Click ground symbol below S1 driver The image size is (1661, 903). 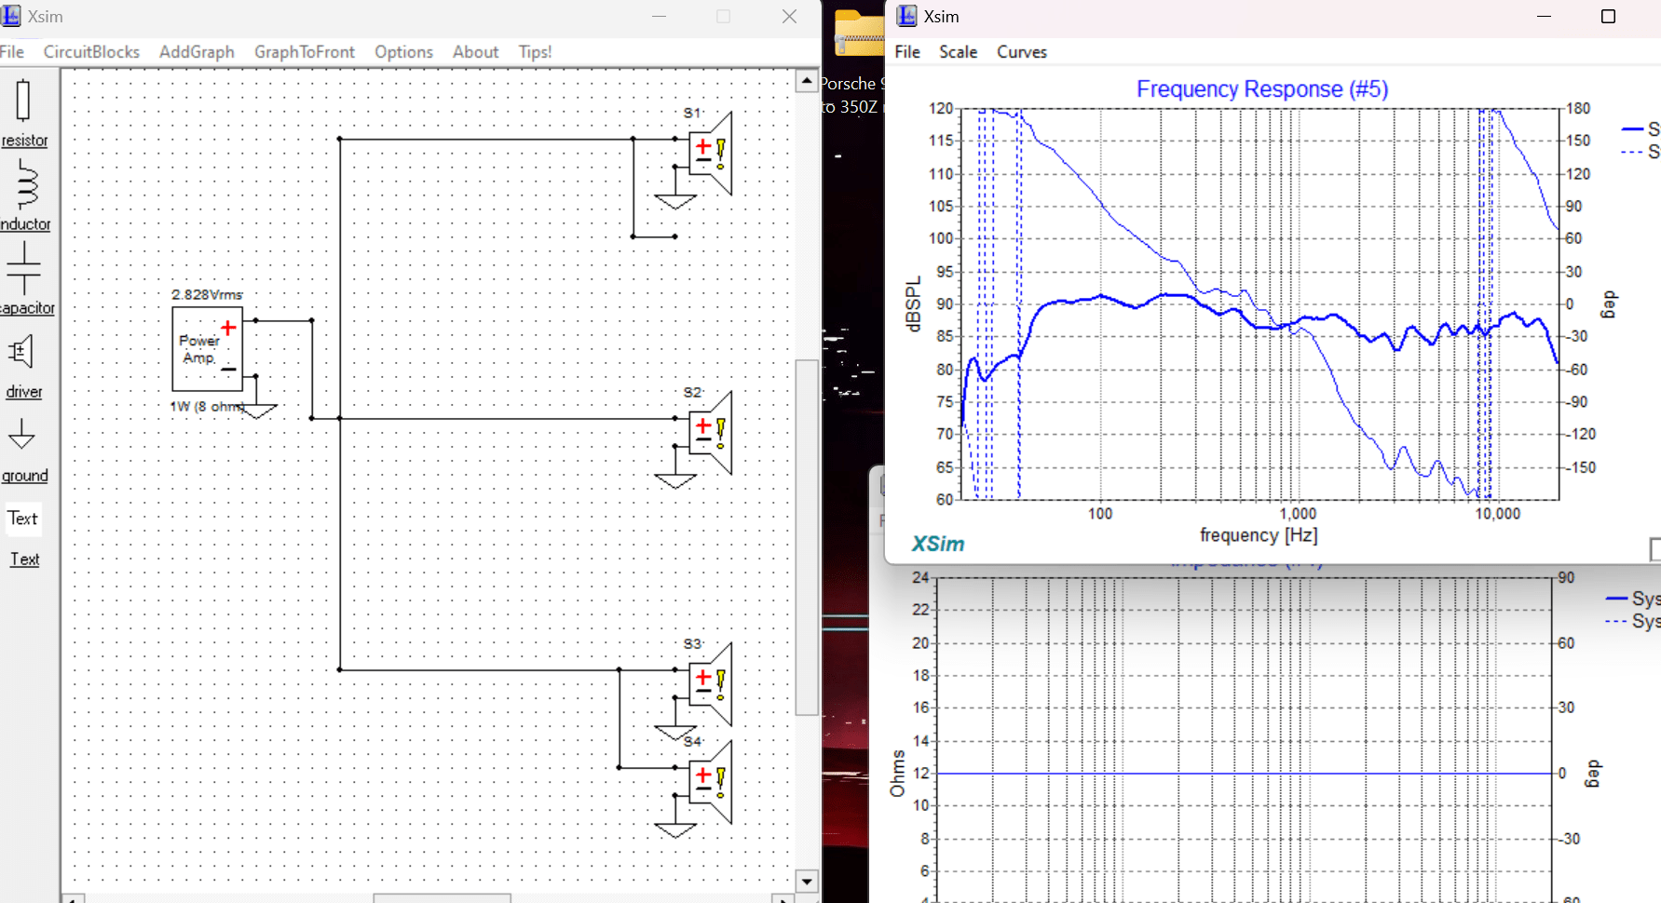pyautogui.click(x=675, y=202)
